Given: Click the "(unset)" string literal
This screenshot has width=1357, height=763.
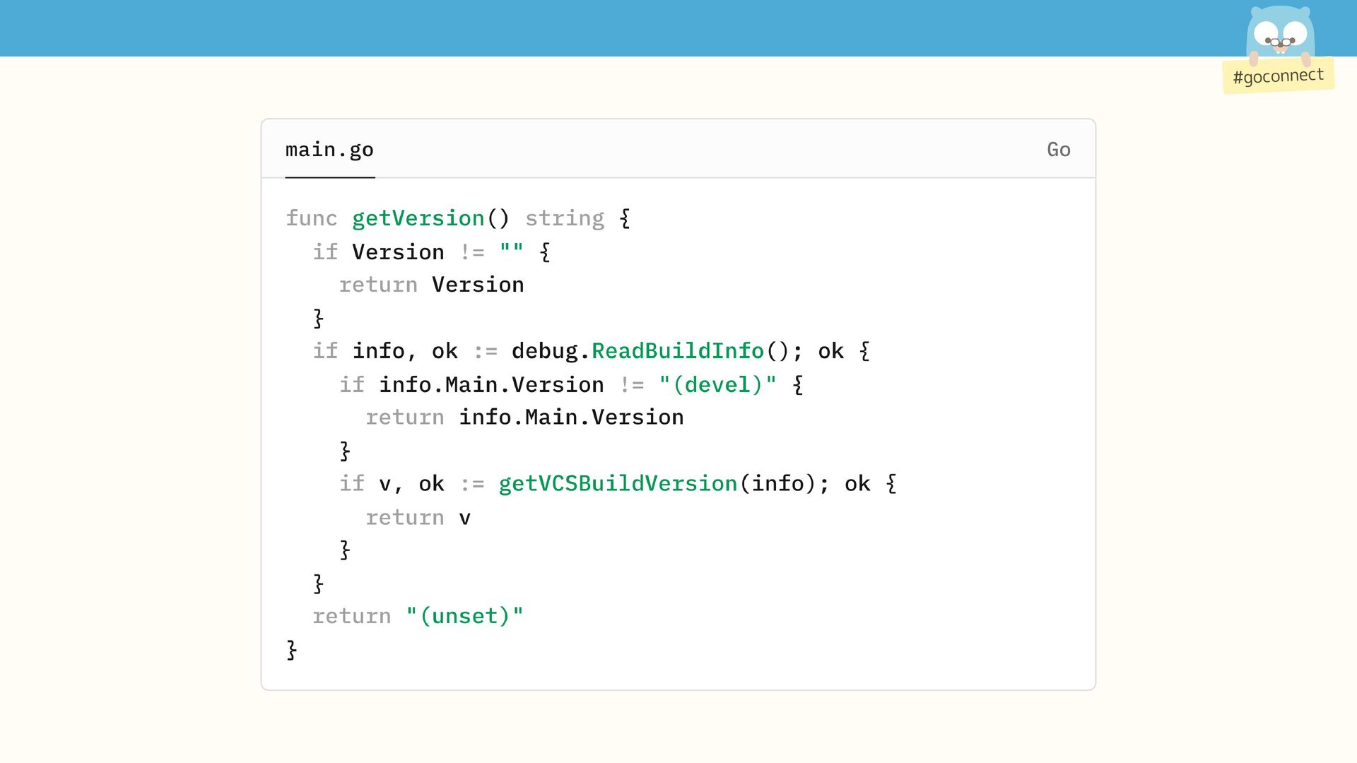Looking at the screenshot, I should click(x=464, y=616).
